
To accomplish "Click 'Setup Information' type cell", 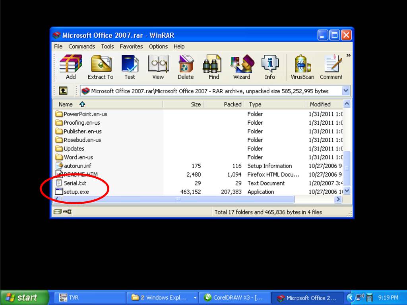I will pos(269,166).
